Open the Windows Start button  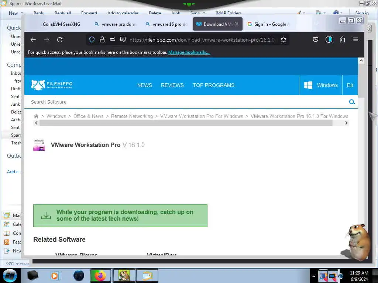pos(10,276)
